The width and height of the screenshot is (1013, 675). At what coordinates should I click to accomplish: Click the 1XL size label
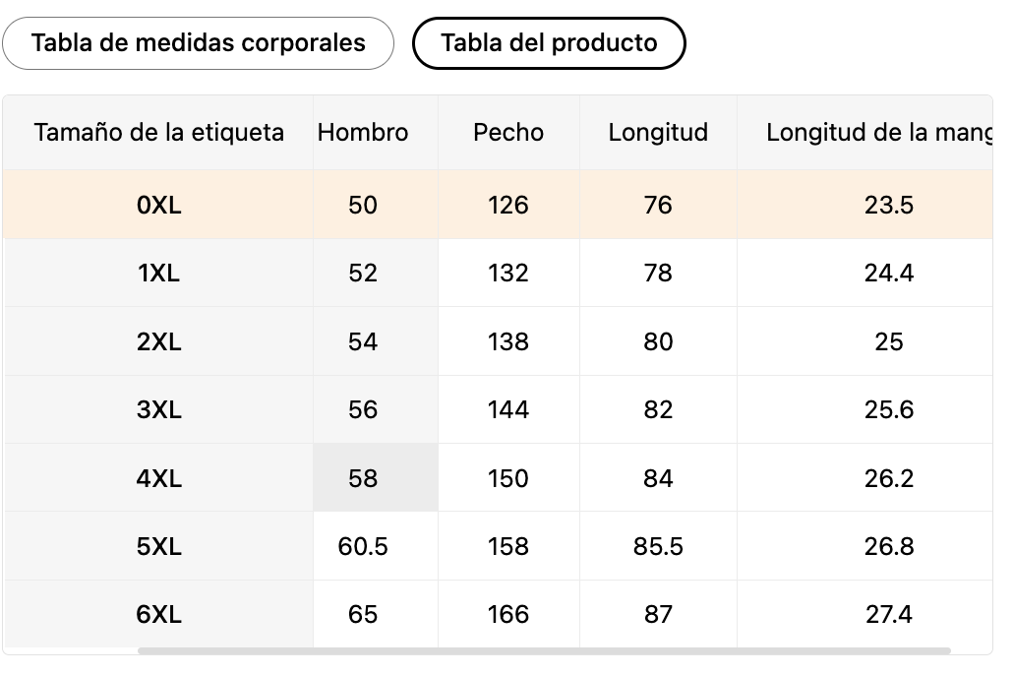tap(159, 273)
